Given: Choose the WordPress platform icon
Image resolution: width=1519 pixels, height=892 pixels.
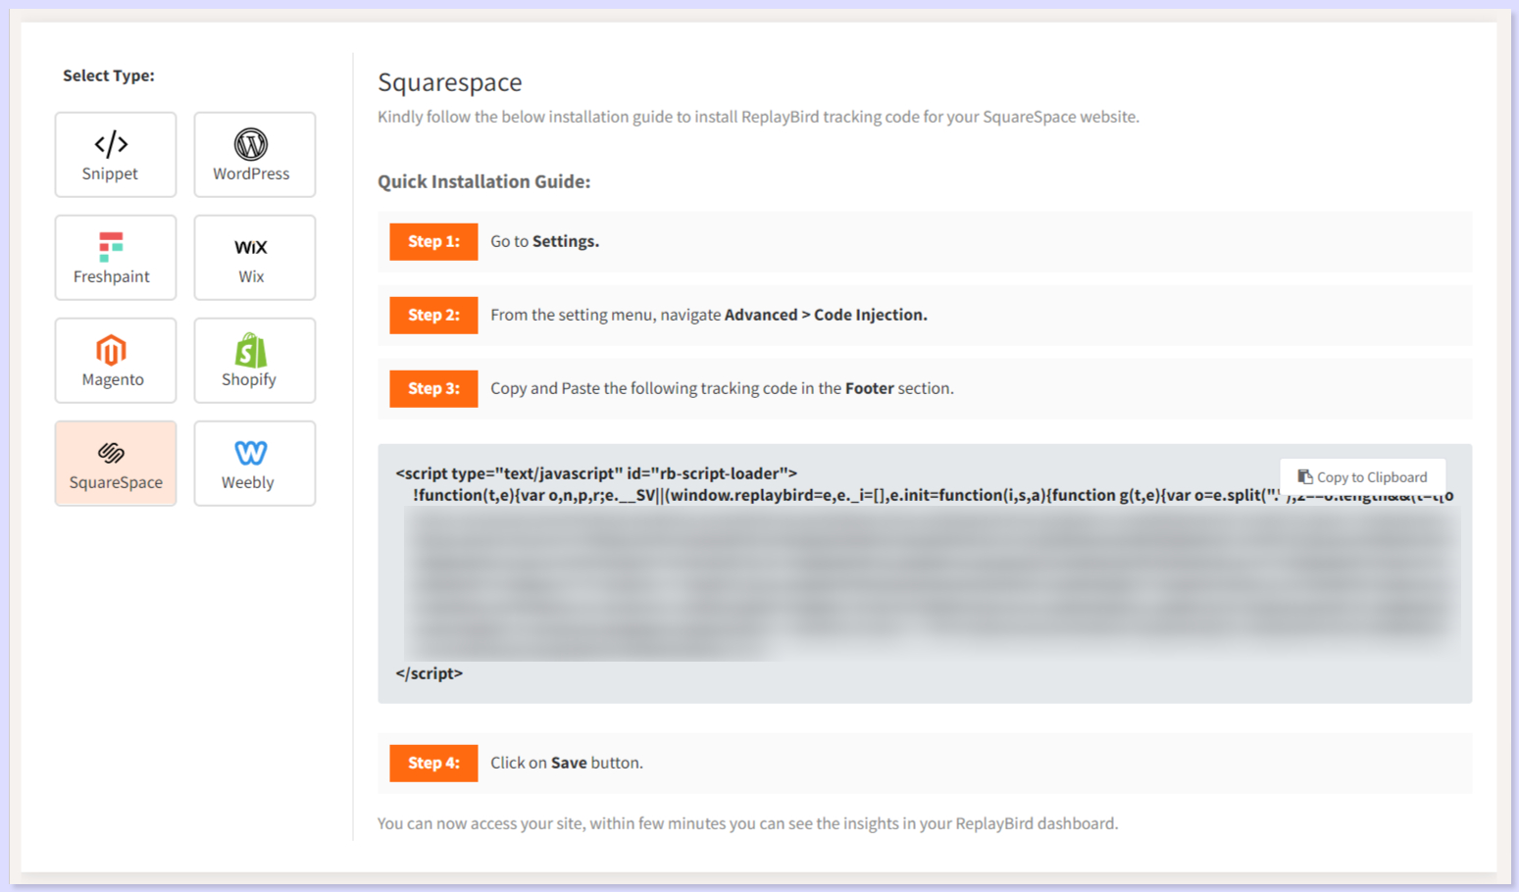Looking at the screenshot, I should [x=253, y=154].
